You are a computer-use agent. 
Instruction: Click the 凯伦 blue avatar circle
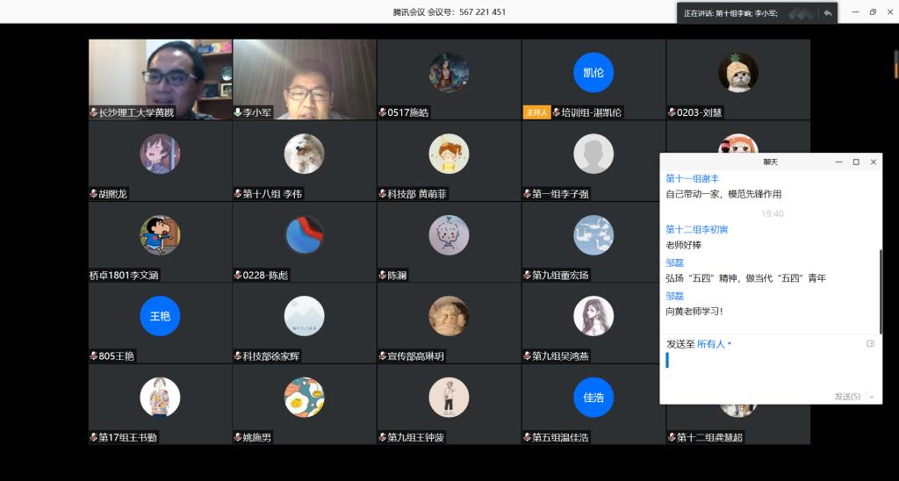click(593, 73)
